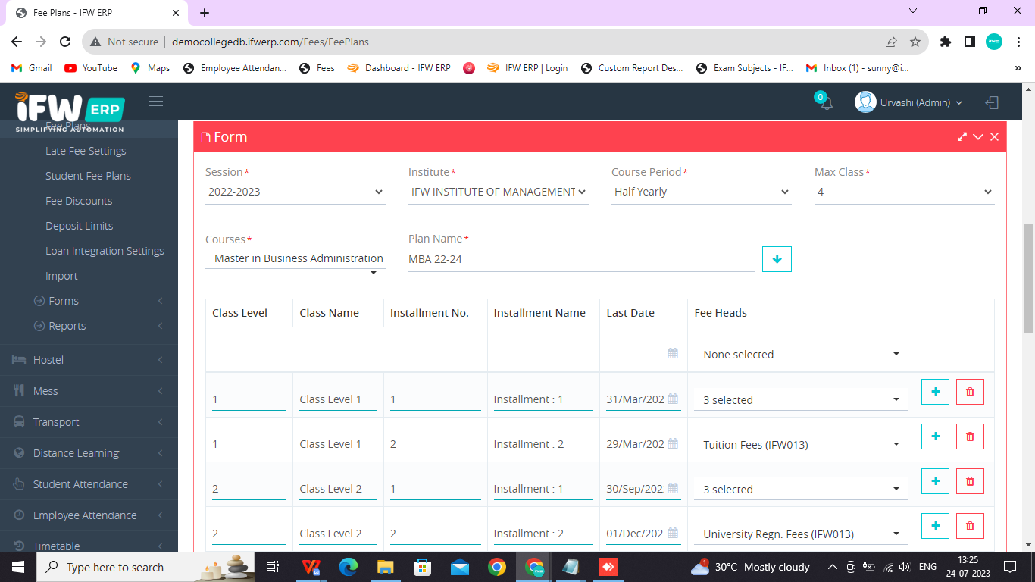Collapse the Form panel chevron
Viewport: 1035px width, 582px height.
978,137
